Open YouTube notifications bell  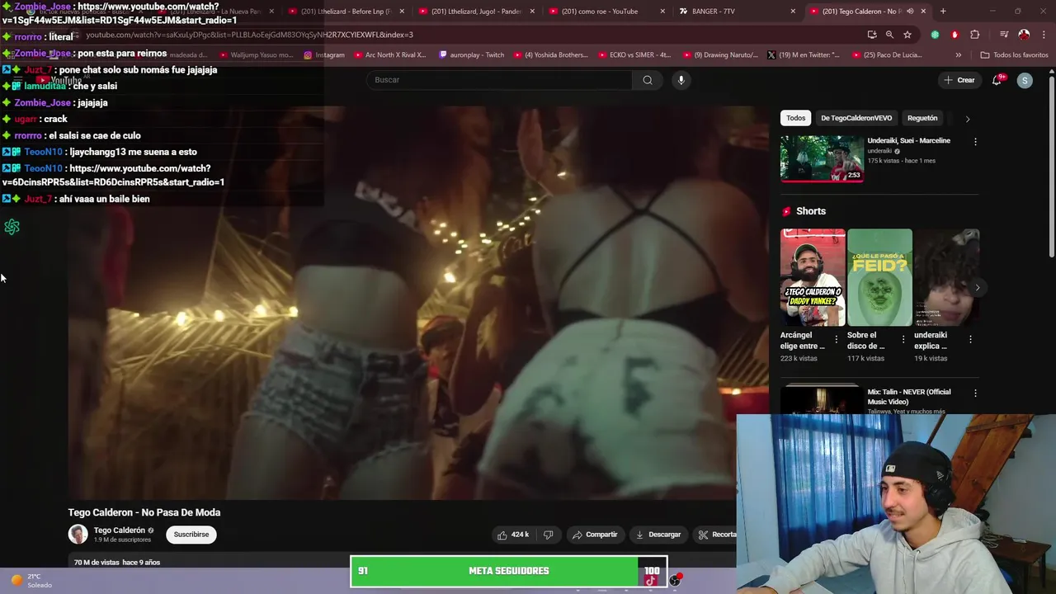(x=997, y=80)
